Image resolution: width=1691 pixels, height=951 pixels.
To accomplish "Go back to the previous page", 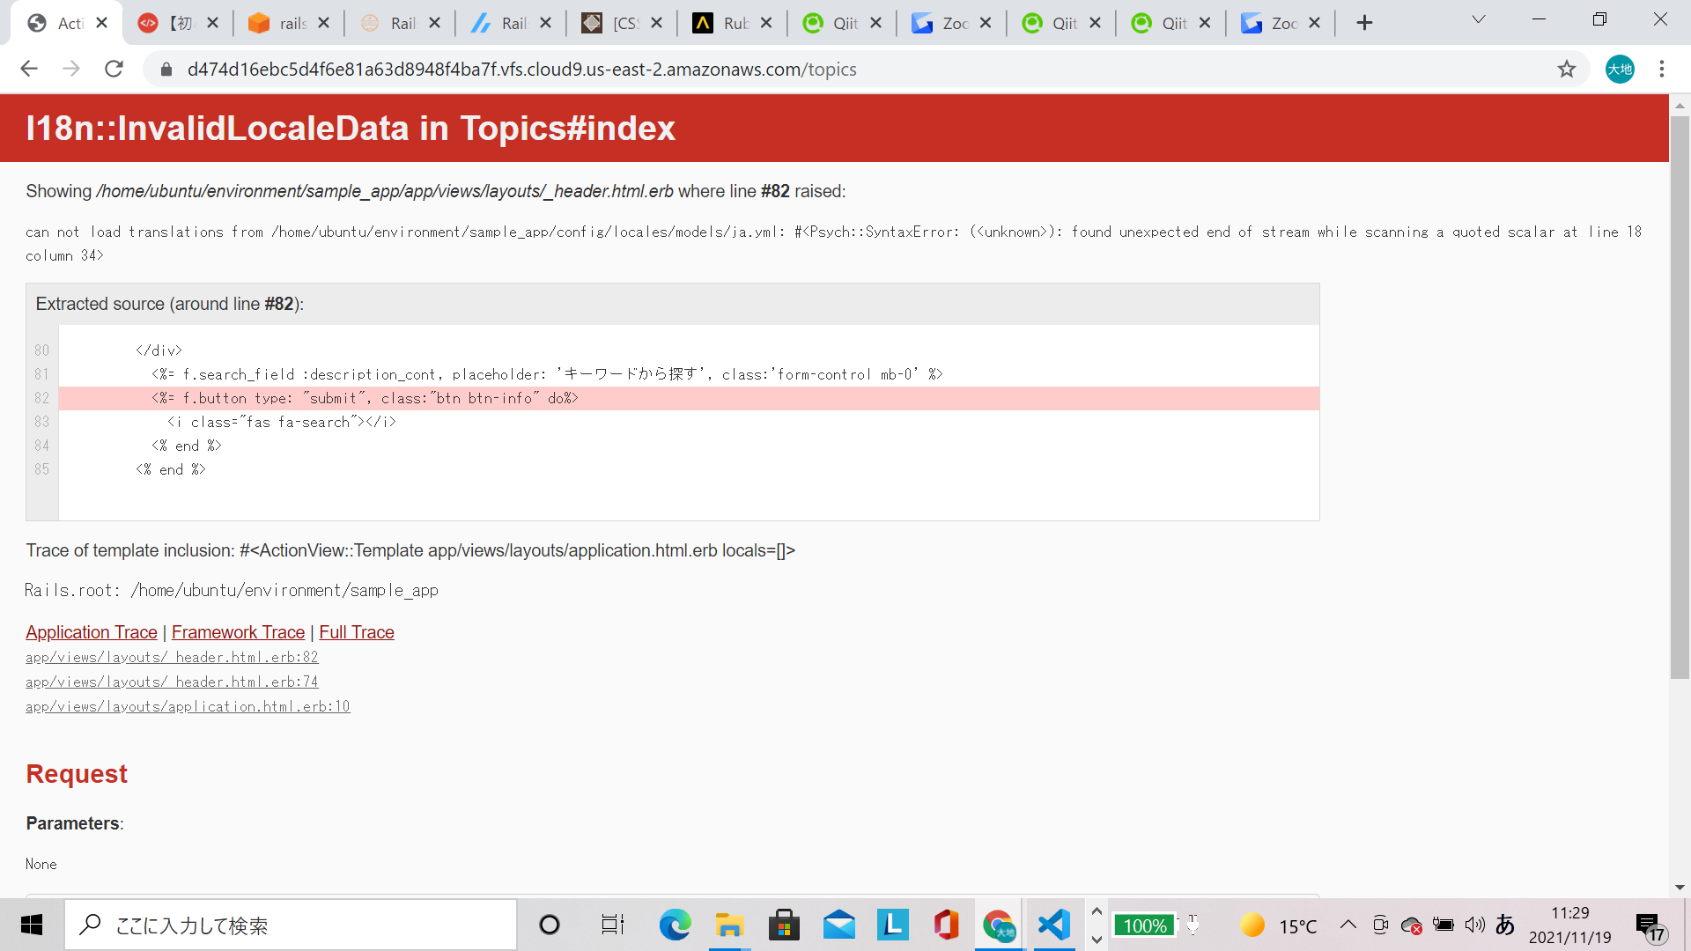I will 29,69.
